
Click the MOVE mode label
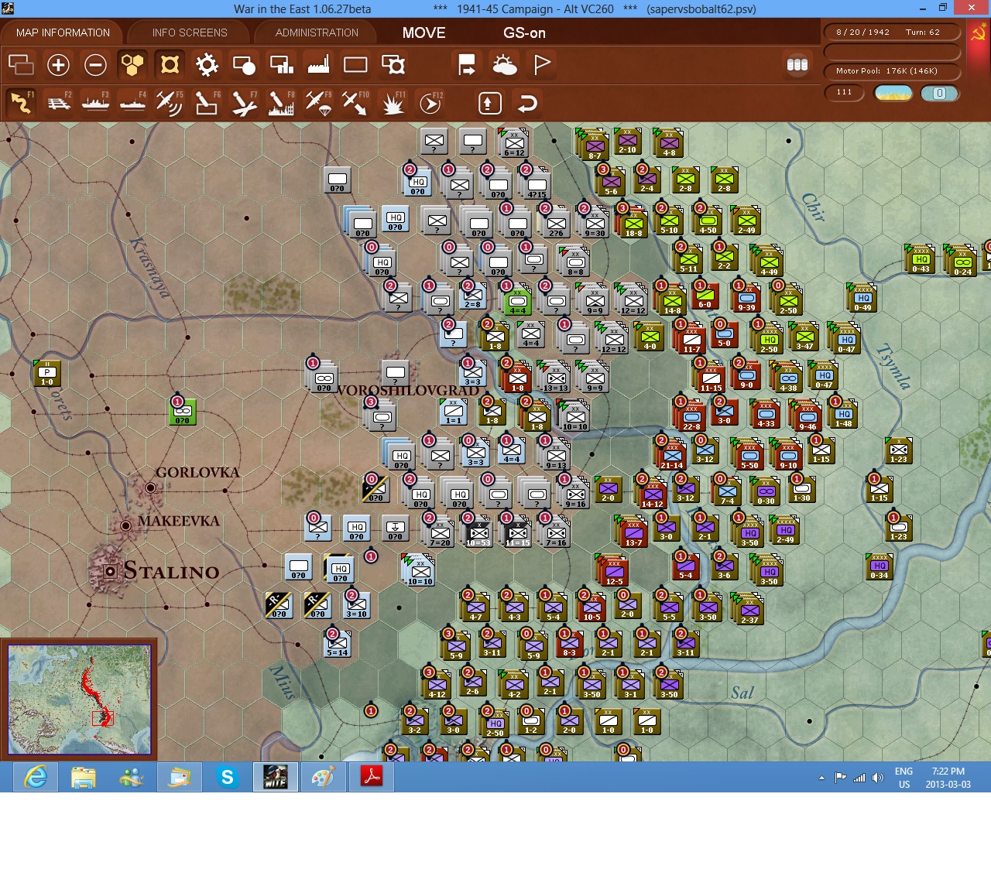[x=423, y=33]
